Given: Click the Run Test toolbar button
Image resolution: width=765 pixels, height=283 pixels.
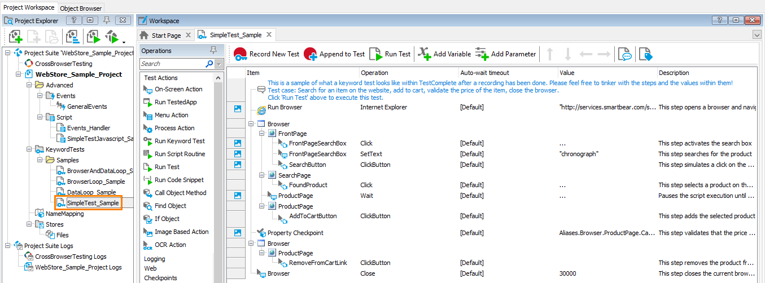Looking at the screenshot, I should pyautogui.click(x=390, y=54).
